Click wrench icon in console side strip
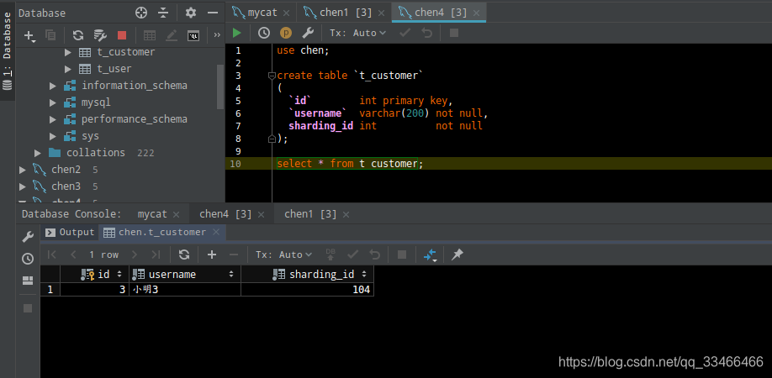 tap(28, 238)
